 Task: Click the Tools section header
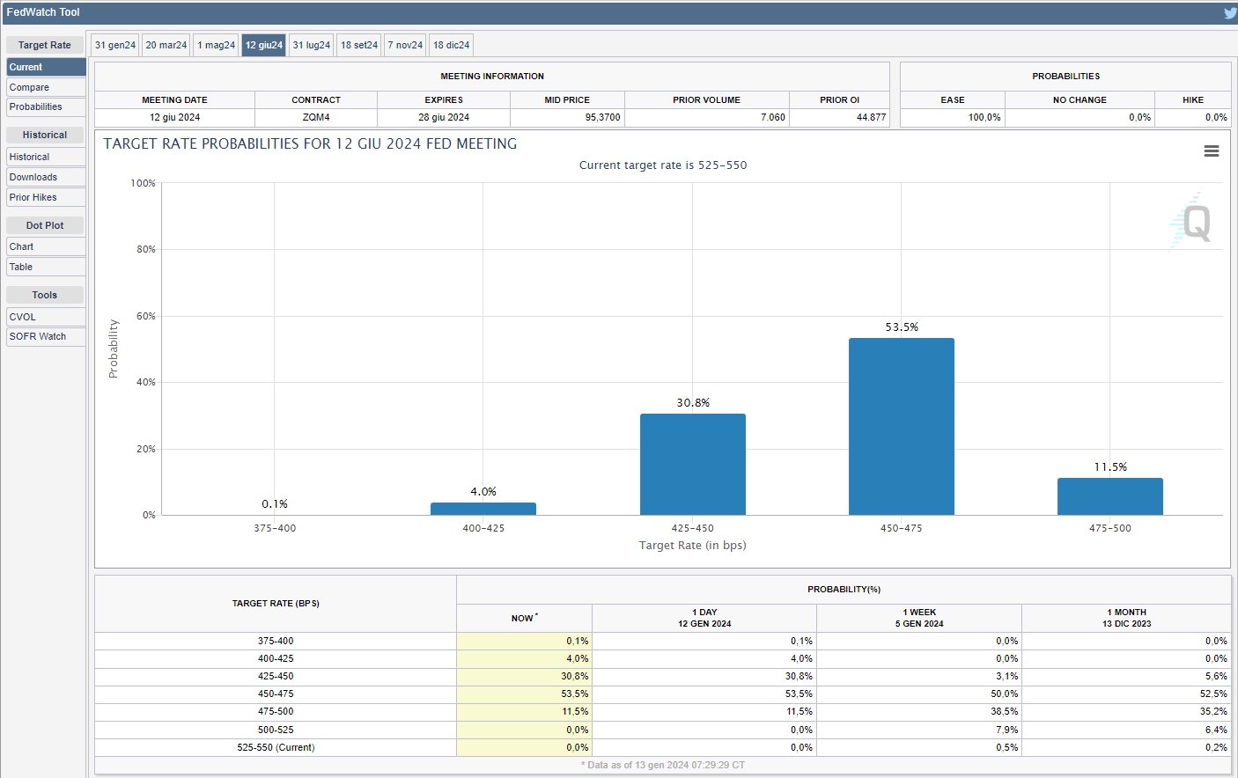[45, 295]
